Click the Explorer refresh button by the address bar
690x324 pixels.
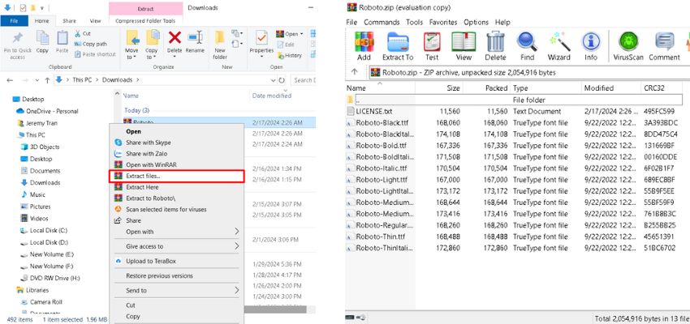click(282, 80)
